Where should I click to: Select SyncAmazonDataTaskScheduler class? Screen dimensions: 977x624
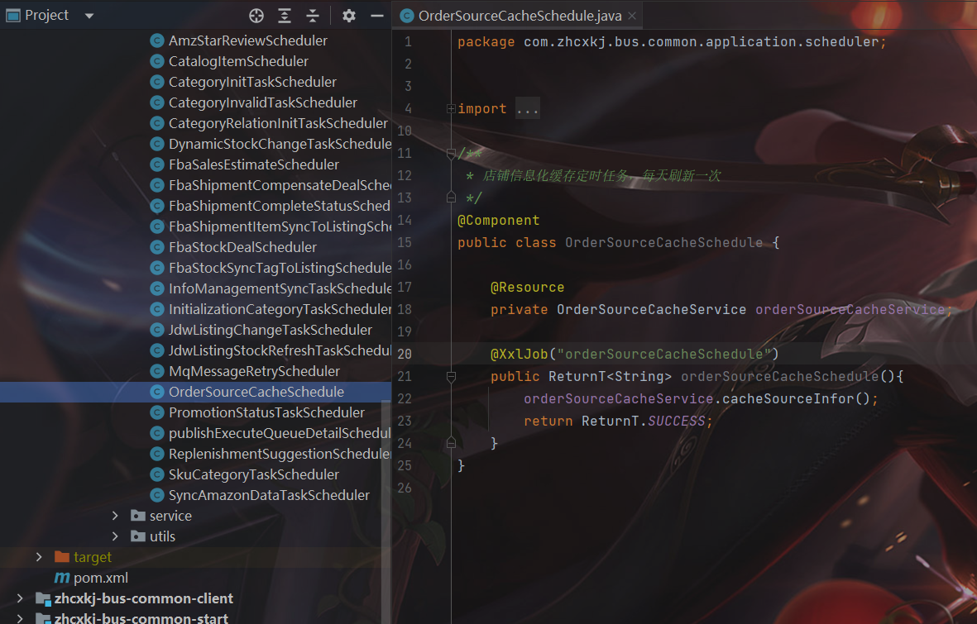tap(269, 495)
